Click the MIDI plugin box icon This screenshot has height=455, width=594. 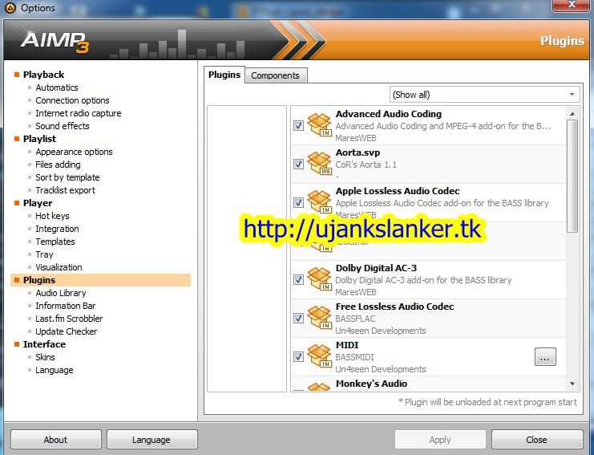click(x=319, y=356)
